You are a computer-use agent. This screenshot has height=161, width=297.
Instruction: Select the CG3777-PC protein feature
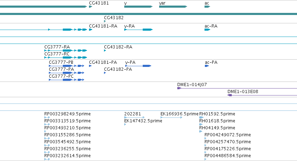click(66, 80)
